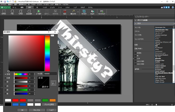Viewport: 175px width, 112px height.
Task: Click the magnet (磁石) selection tool
Action: [65, 12]
